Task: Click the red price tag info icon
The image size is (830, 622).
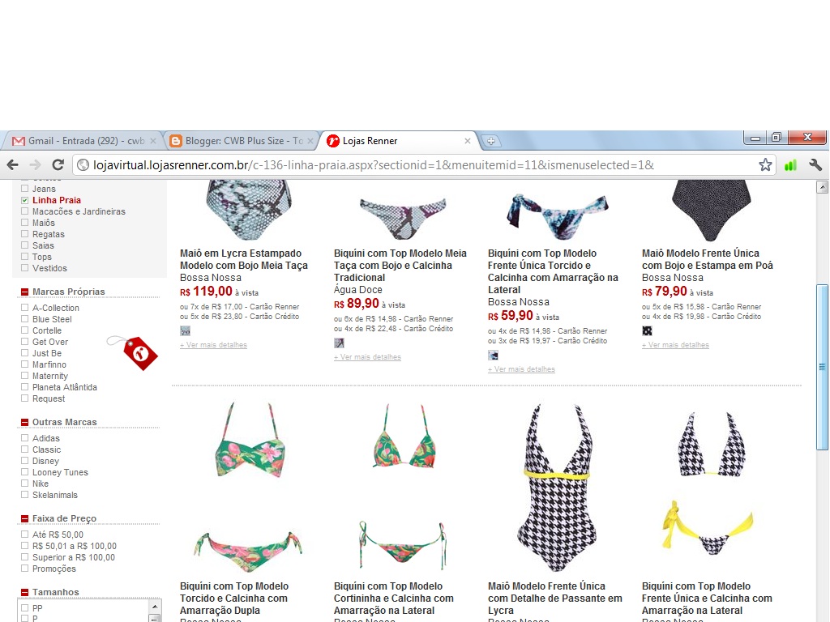Action: [139, 353]
